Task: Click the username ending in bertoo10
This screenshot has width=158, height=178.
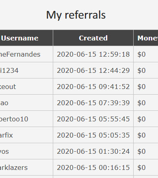Action: pyautogui.click(x=14, y=119)
